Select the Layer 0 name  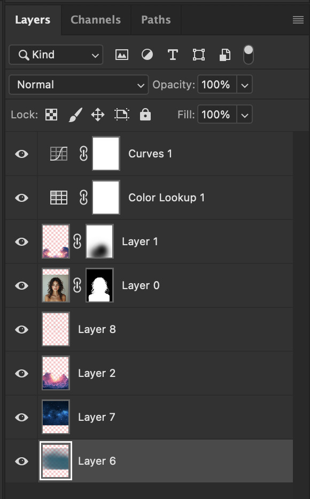[141, 286]
